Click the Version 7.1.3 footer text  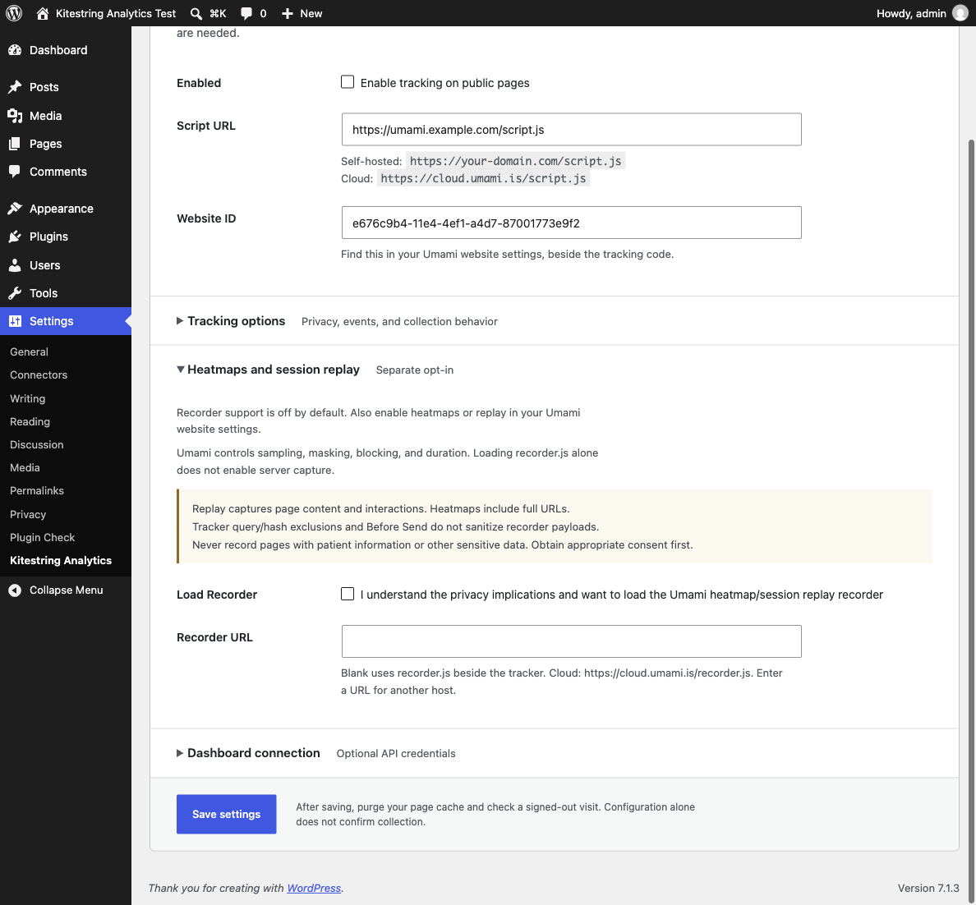pos(928,889)
